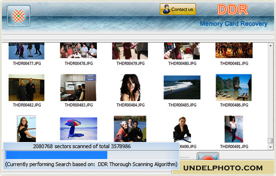The image size is (276, 176).
Task: Select THDR00484.JPG portrait thumbnail
Action: pyautogui.click(x=130, y=88)
